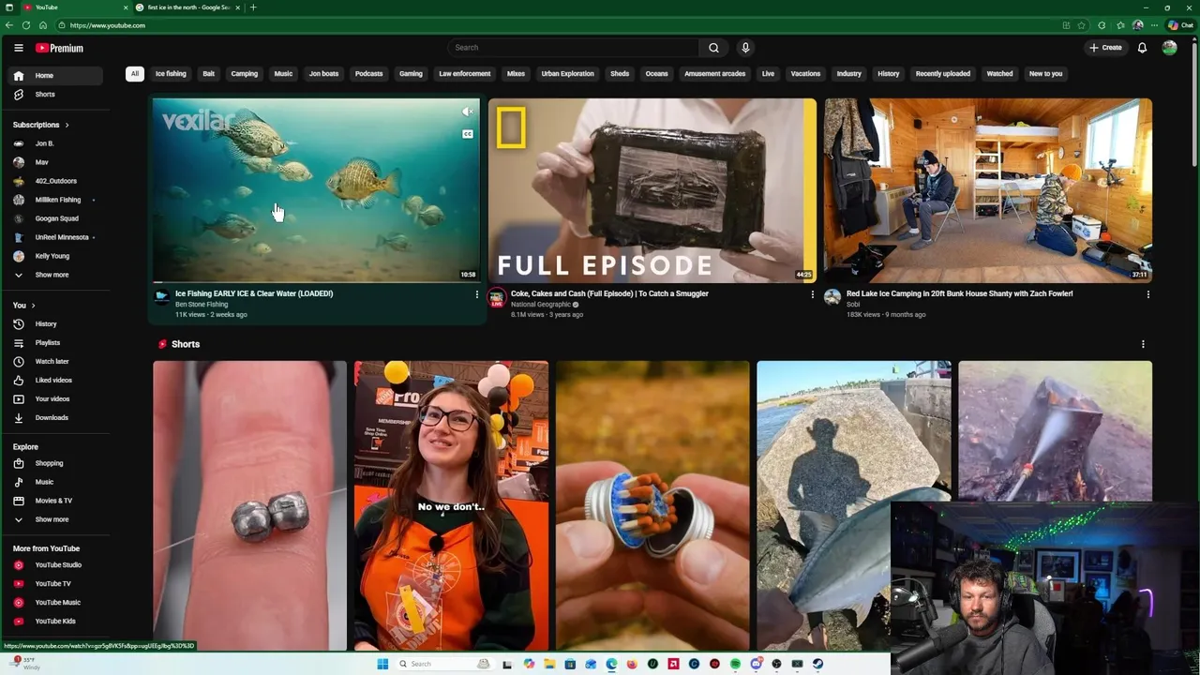Select the Recently uploaded filter chip

coord(943,74)
